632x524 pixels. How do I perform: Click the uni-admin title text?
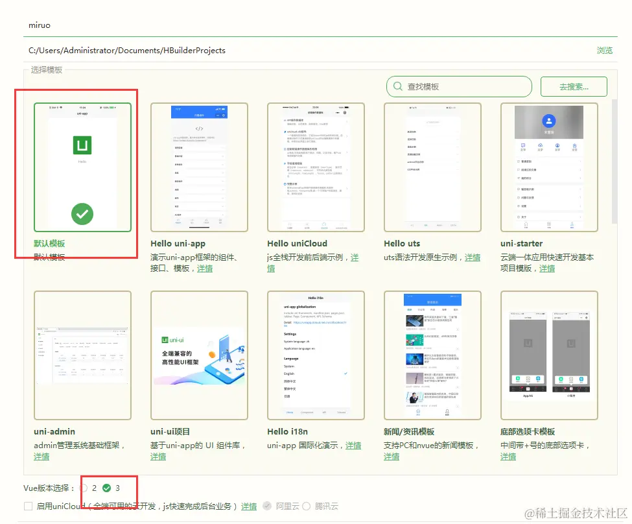click(x=54, y=431)
